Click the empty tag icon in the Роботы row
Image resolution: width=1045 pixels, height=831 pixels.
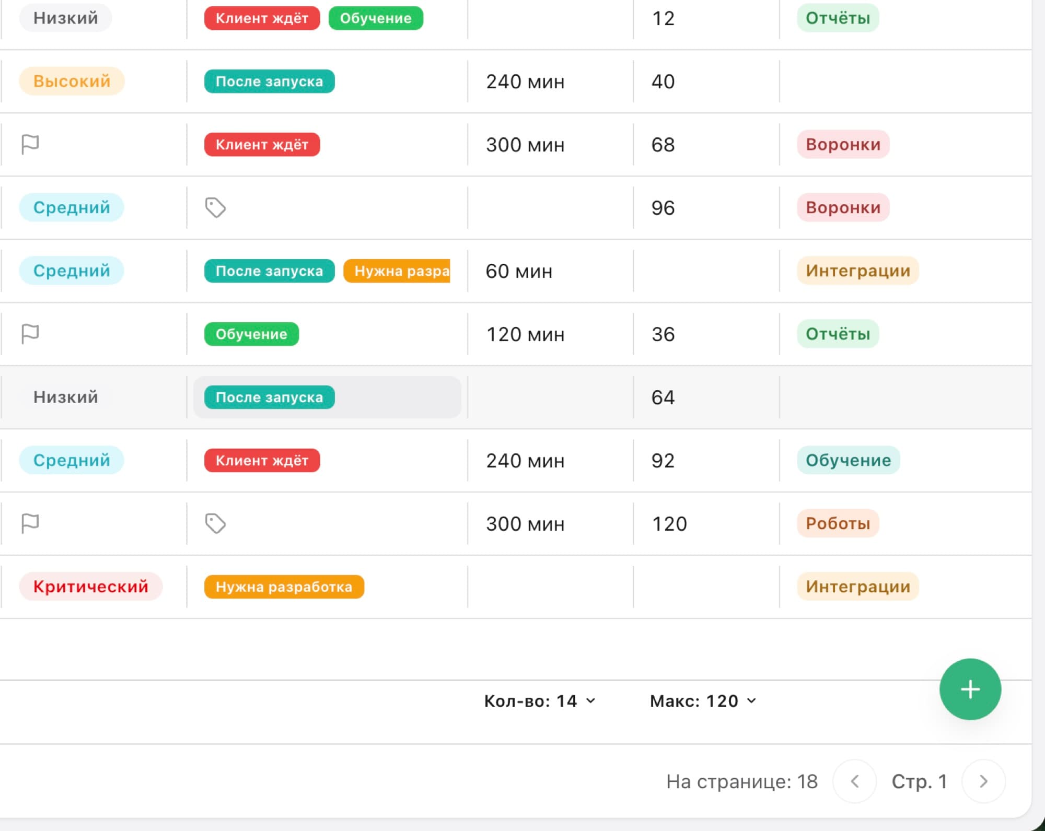215,523
